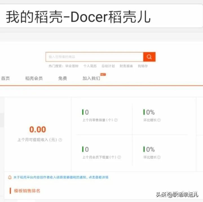Go to the 稻壳会员 tab
Screen dimensions: 203x202
coord(34,78)
